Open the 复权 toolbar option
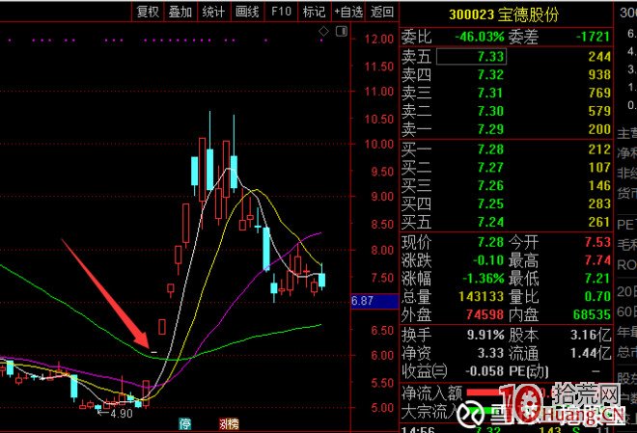637x433 pixels. [148, 11]
